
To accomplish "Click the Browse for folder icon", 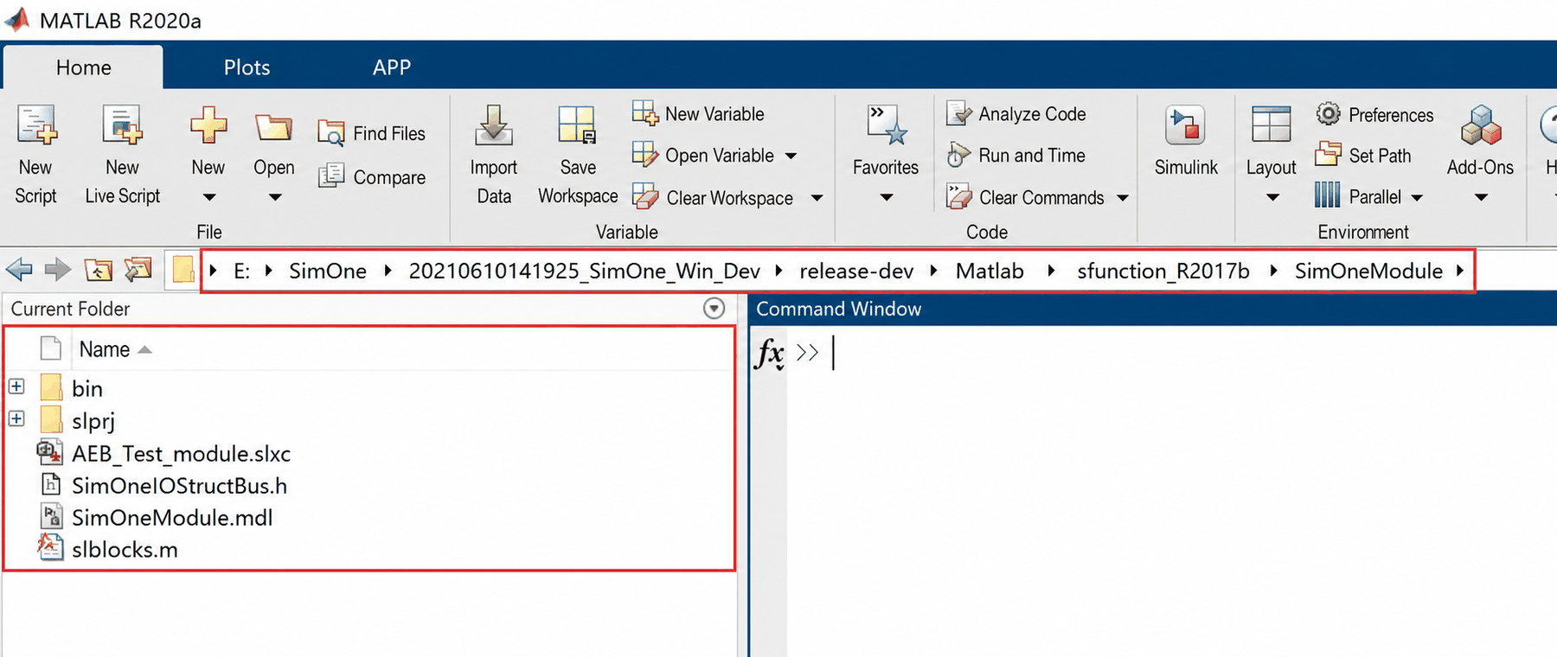I will [138, 271].
